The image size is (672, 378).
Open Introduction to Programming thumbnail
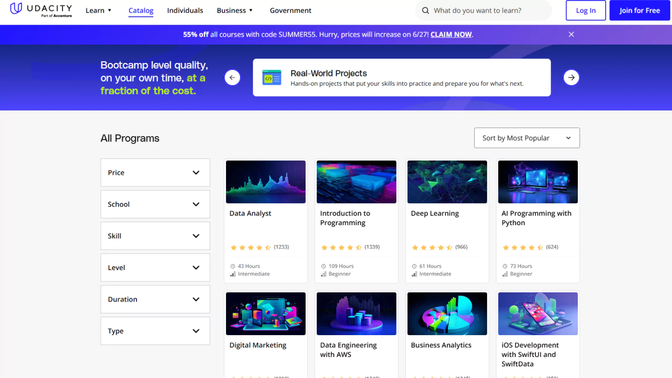(357, 182)
